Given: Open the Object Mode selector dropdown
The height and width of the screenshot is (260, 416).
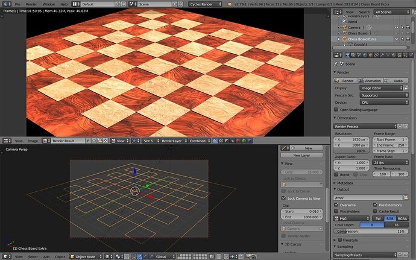Looking at the screenshot, I should (86, 257).
